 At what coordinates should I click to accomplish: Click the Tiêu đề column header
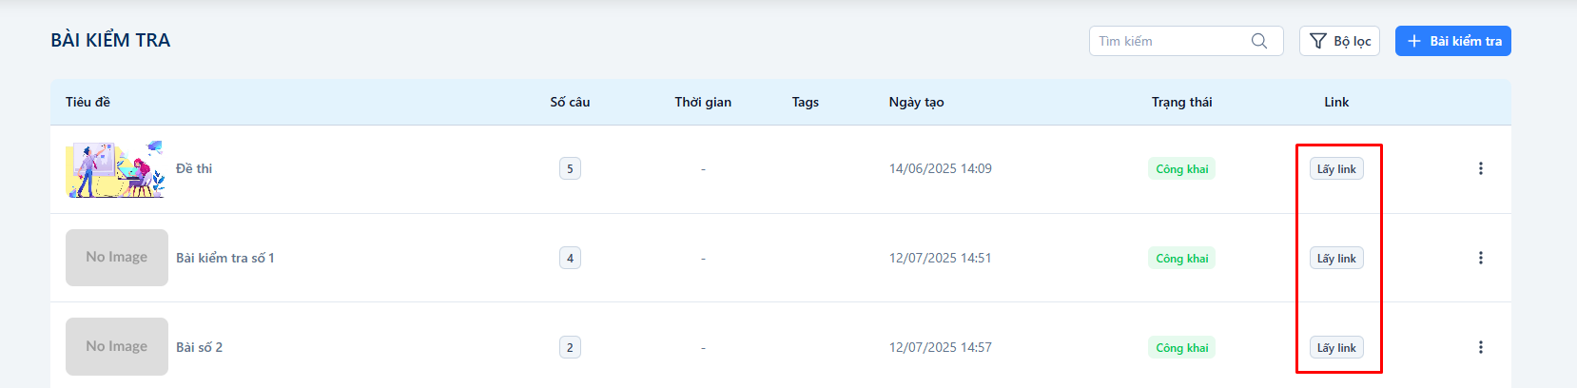(x=88, y=102)
